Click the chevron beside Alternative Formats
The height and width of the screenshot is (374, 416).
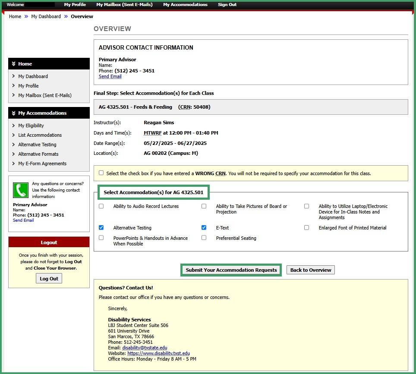click(13, 154)
